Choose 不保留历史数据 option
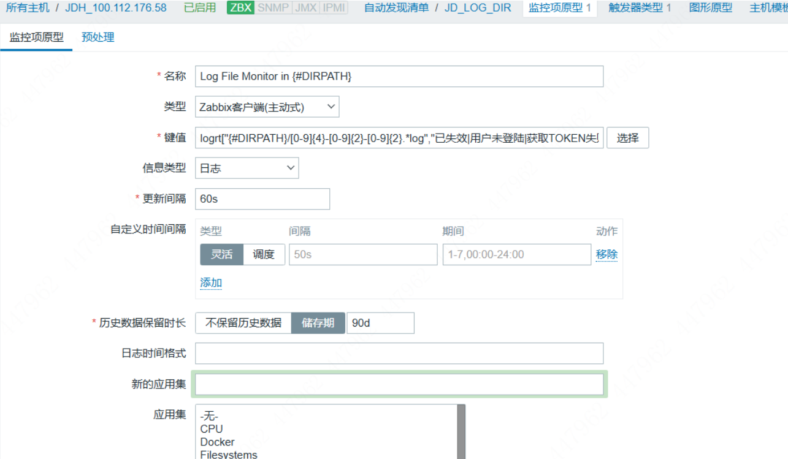The width and height of the screenshot is (788, 459). [243, 323]
